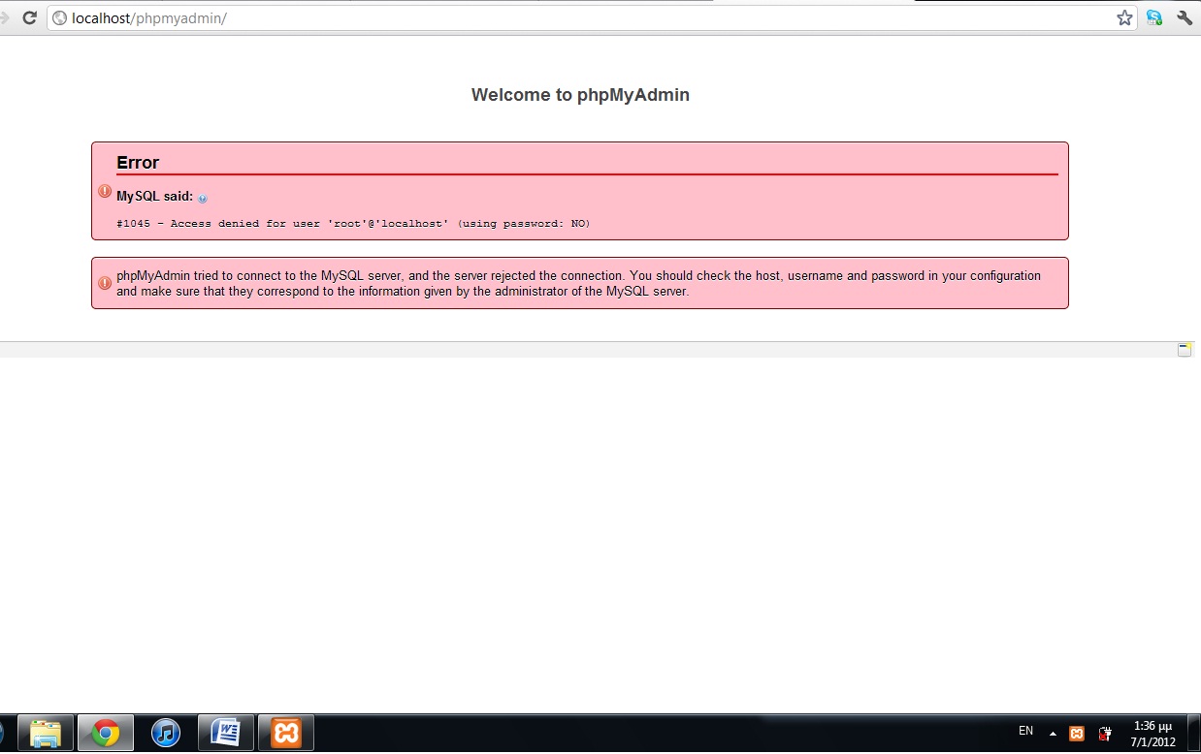Image resolution: width=1201 pixels, height=754 pixels.
Task: Click the error icon beside MySQL said
Action: 105,191
